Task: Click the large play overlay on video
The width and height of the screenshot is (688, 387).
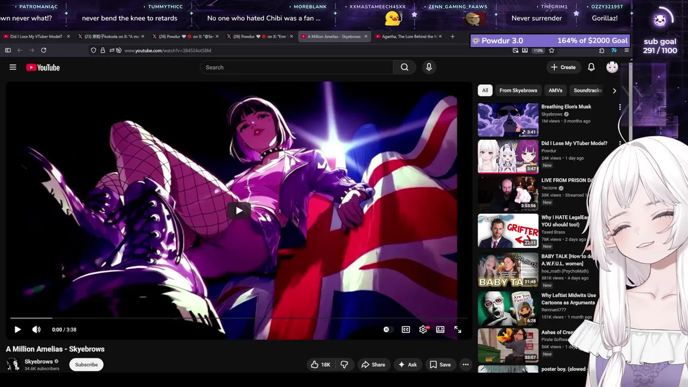Action: [x=239, y=210]
